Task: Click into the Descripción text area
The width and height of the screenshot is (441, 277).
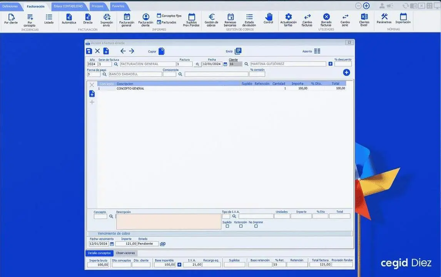Action: (169, 222)
